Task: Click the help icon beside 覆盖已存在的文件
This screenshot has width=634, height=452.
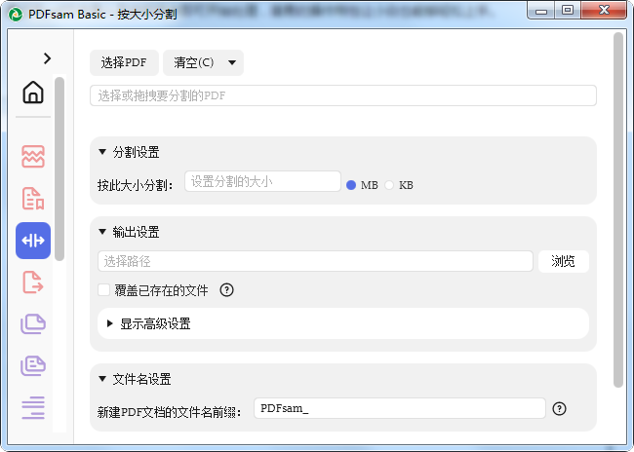Action: 226,290
